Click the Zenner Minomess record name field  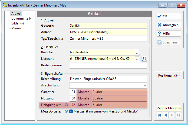(x=169, y=108)
